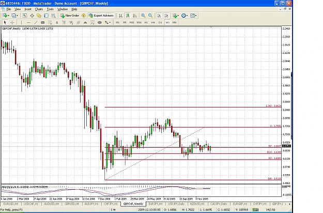Open the Navigator folders icon
Image resolution: width=323 pixels, height=213 pixels.
[39, 16]
